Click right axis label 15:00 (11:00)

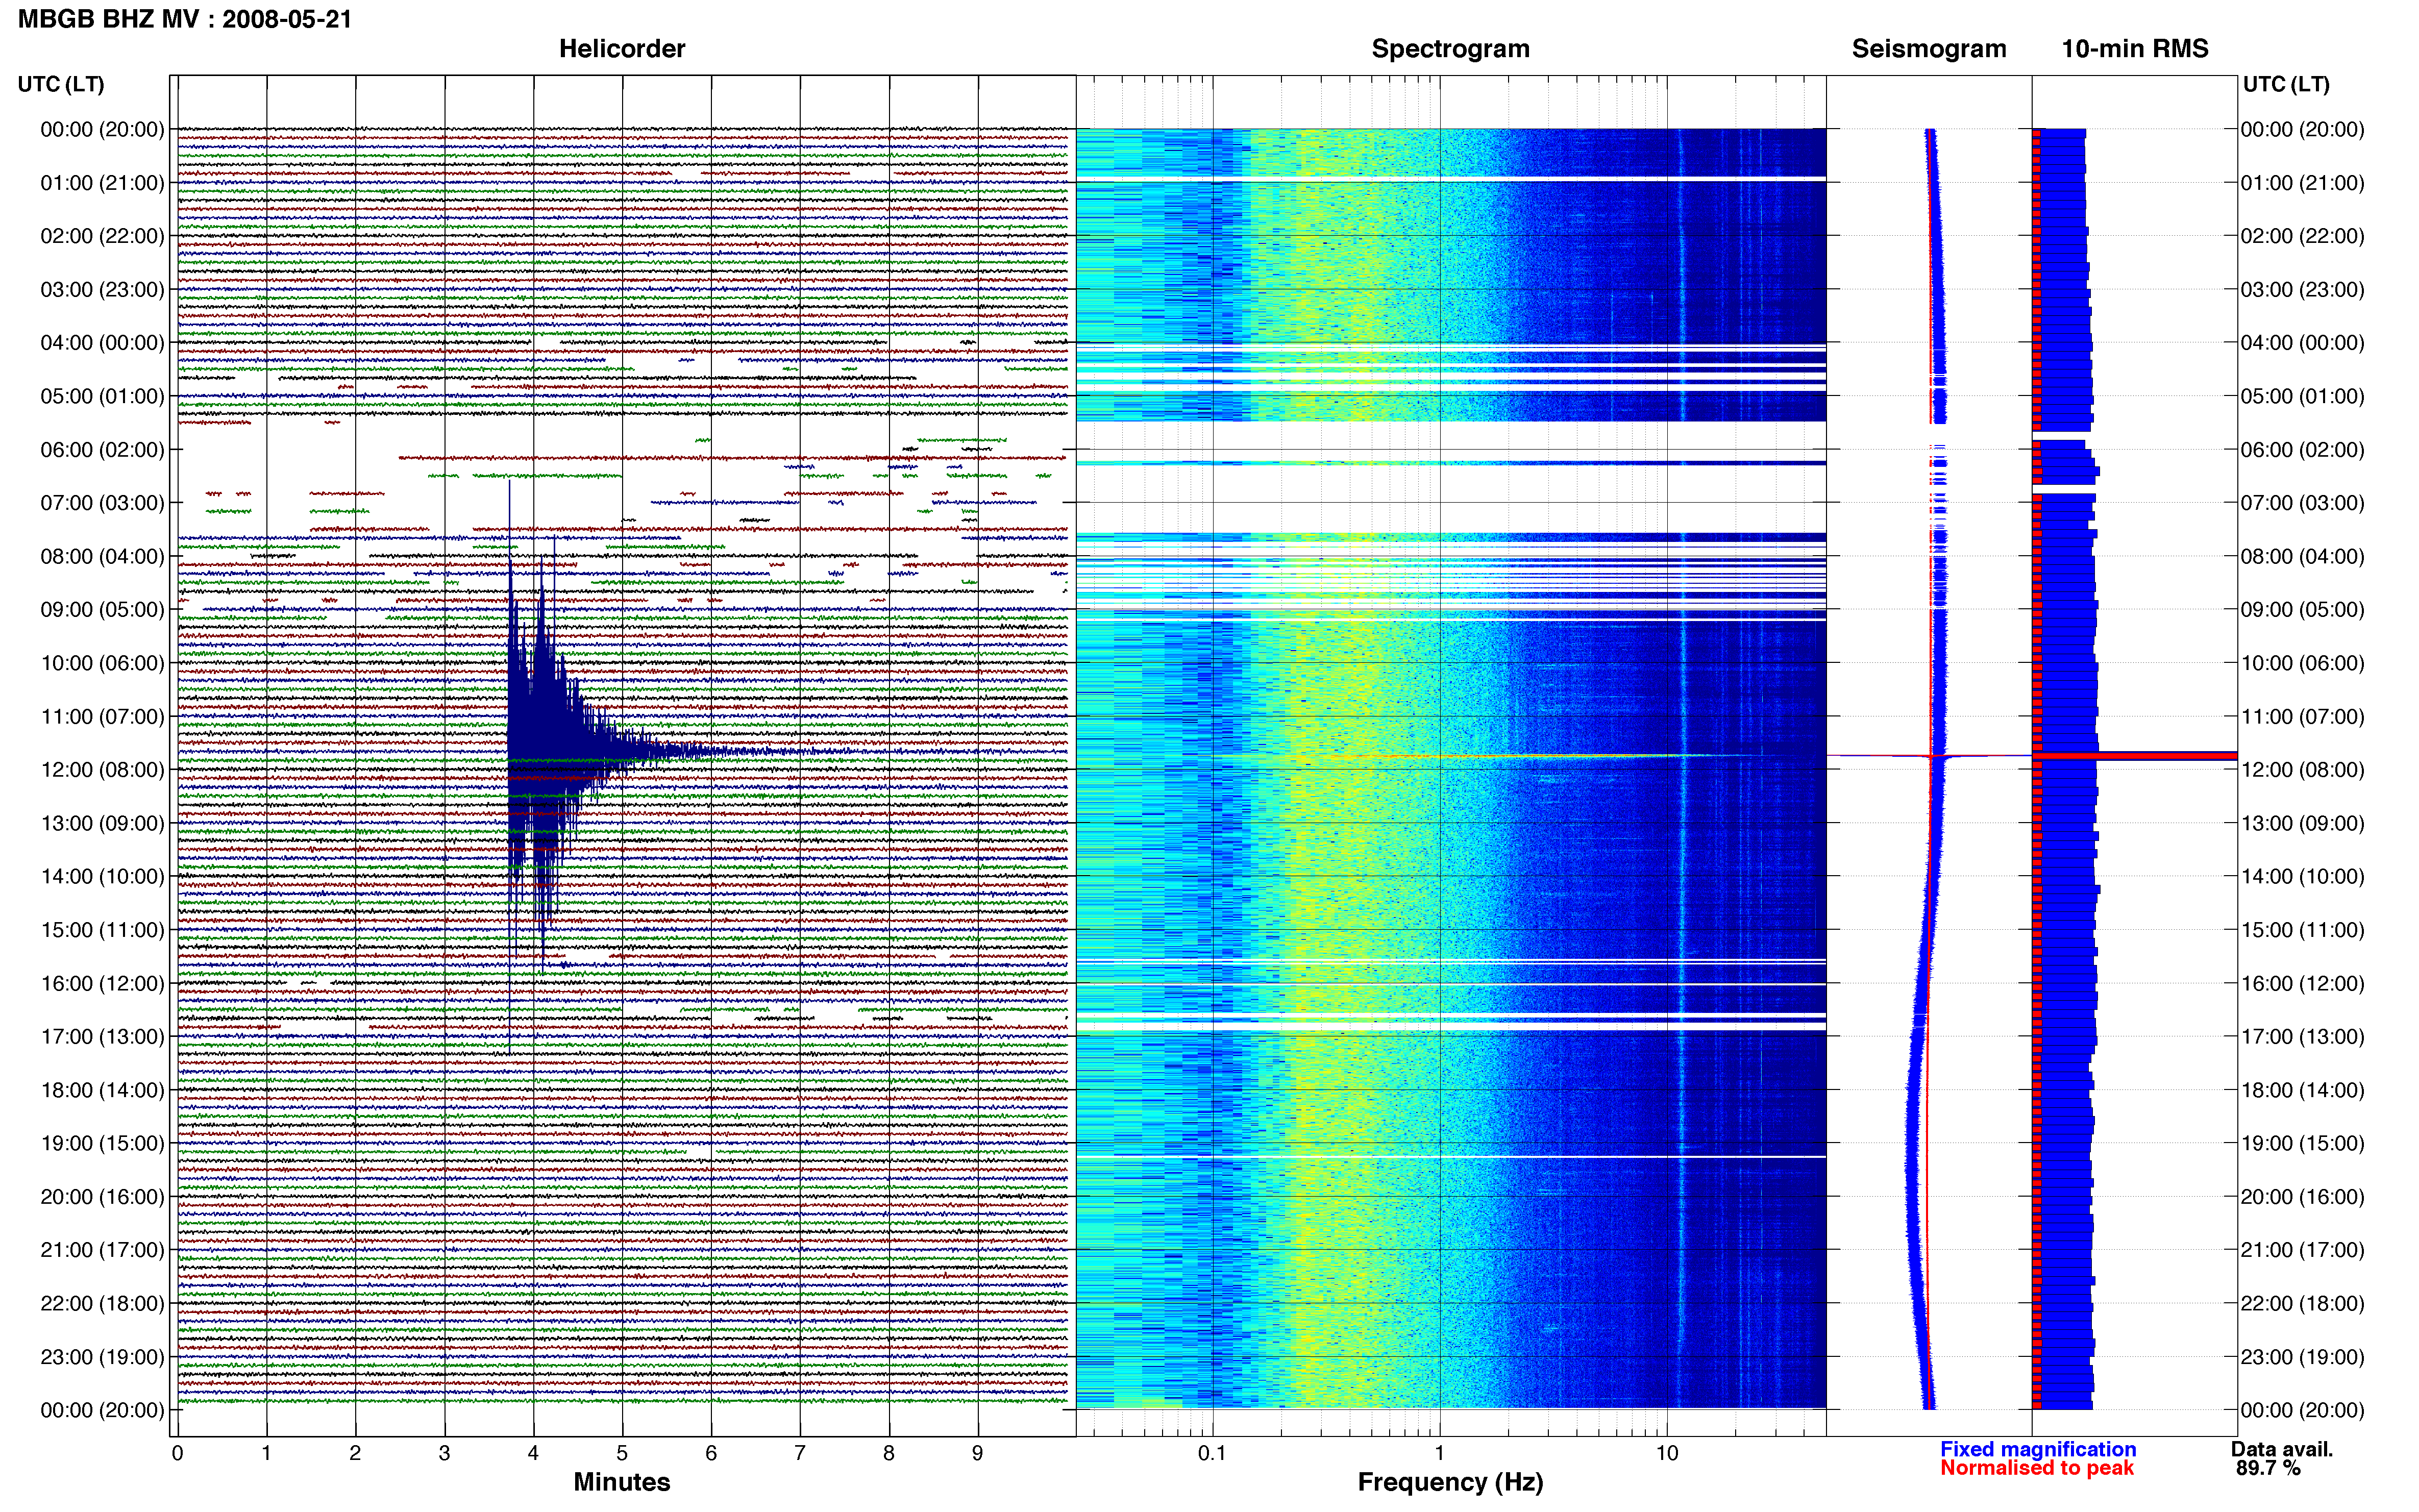tap(2302, 930)
